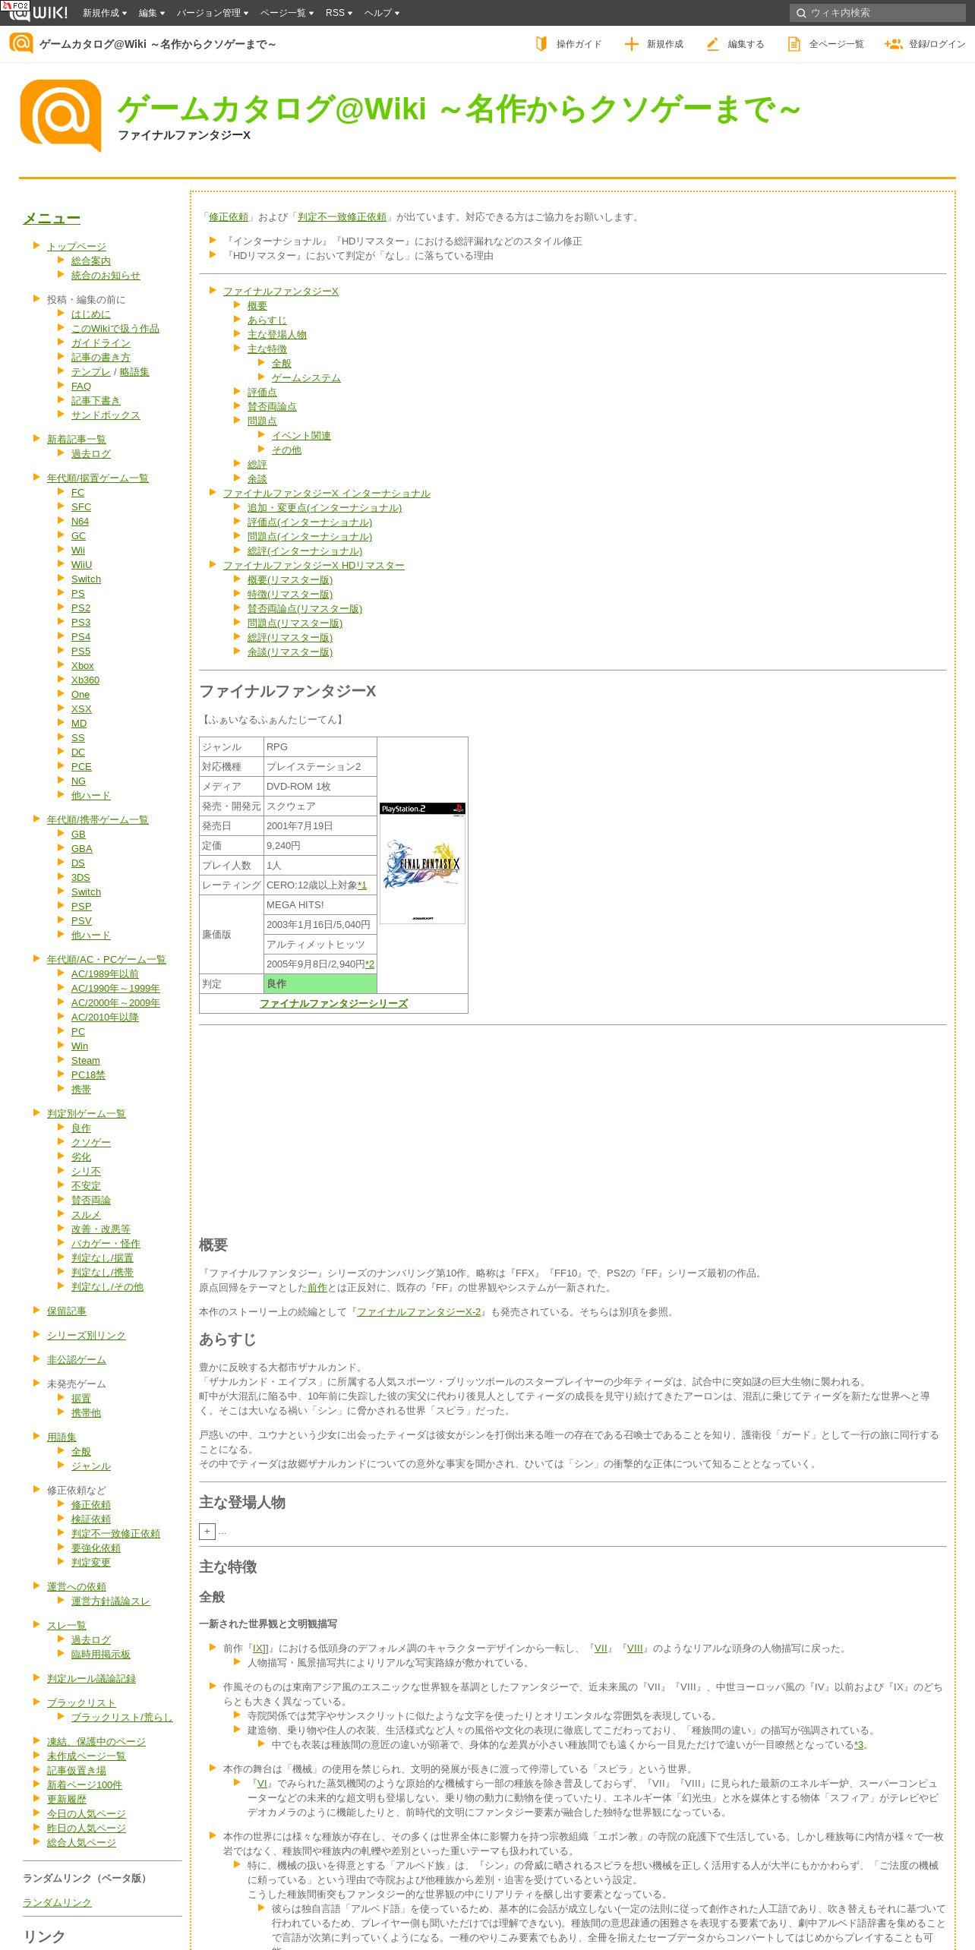
Task: Open the バージョン管理 dropdown menu
Action: point(213,13)
